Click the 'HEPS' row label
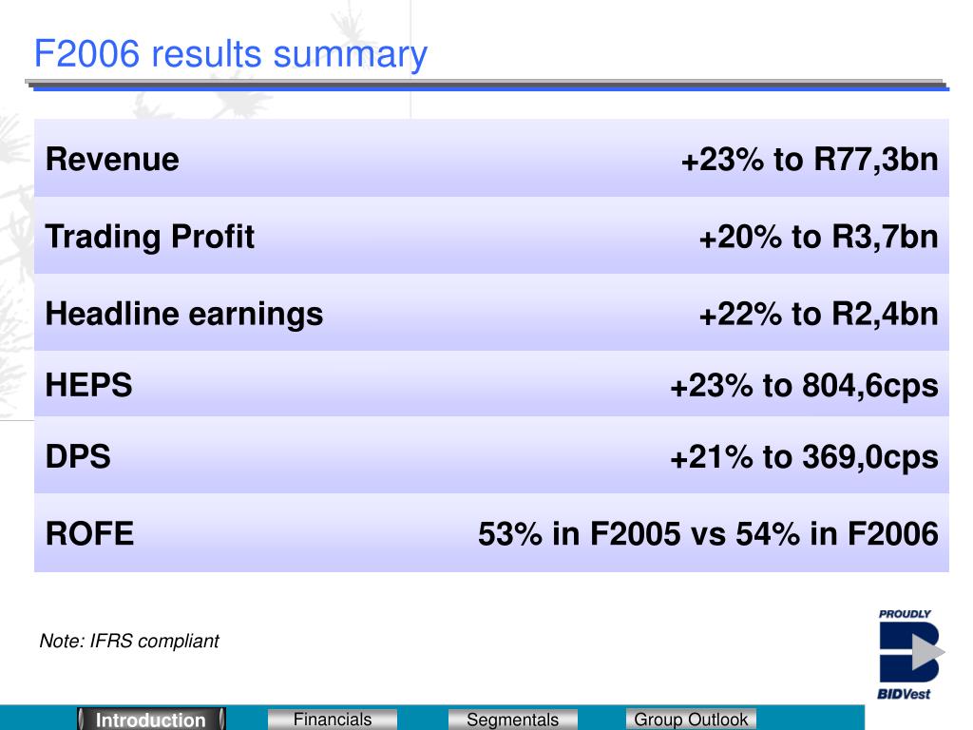 [88, 385]
